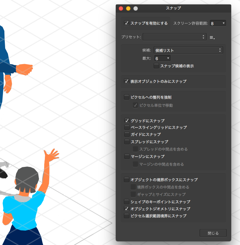Minimize スナップ window with yellow button

coord(128,8)
